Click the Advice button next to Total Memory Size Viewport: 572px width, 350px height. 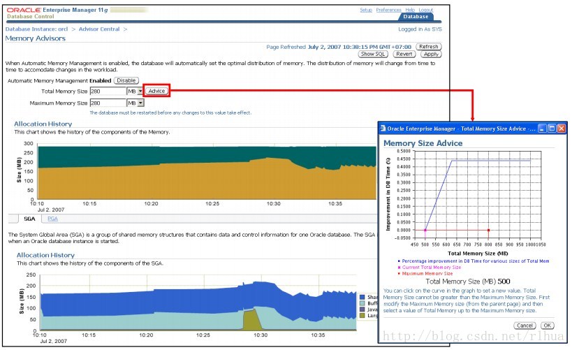pyautogui.click(x=157, y=91)
